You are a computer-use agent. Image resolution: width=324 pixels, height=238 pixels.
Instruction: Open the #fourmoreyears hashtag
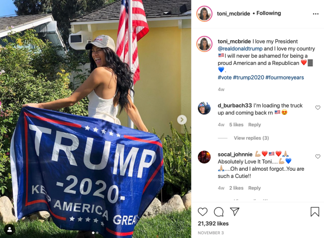coord(285,77)
